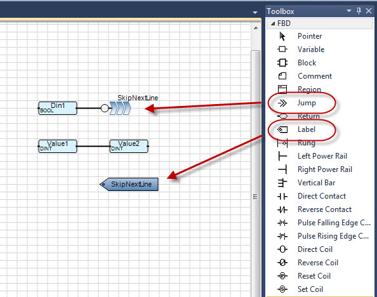The width and height of the screenshot is (377, 297).
Task: Select the Reverse Coil tool
Action: click(x=318, y=263)
